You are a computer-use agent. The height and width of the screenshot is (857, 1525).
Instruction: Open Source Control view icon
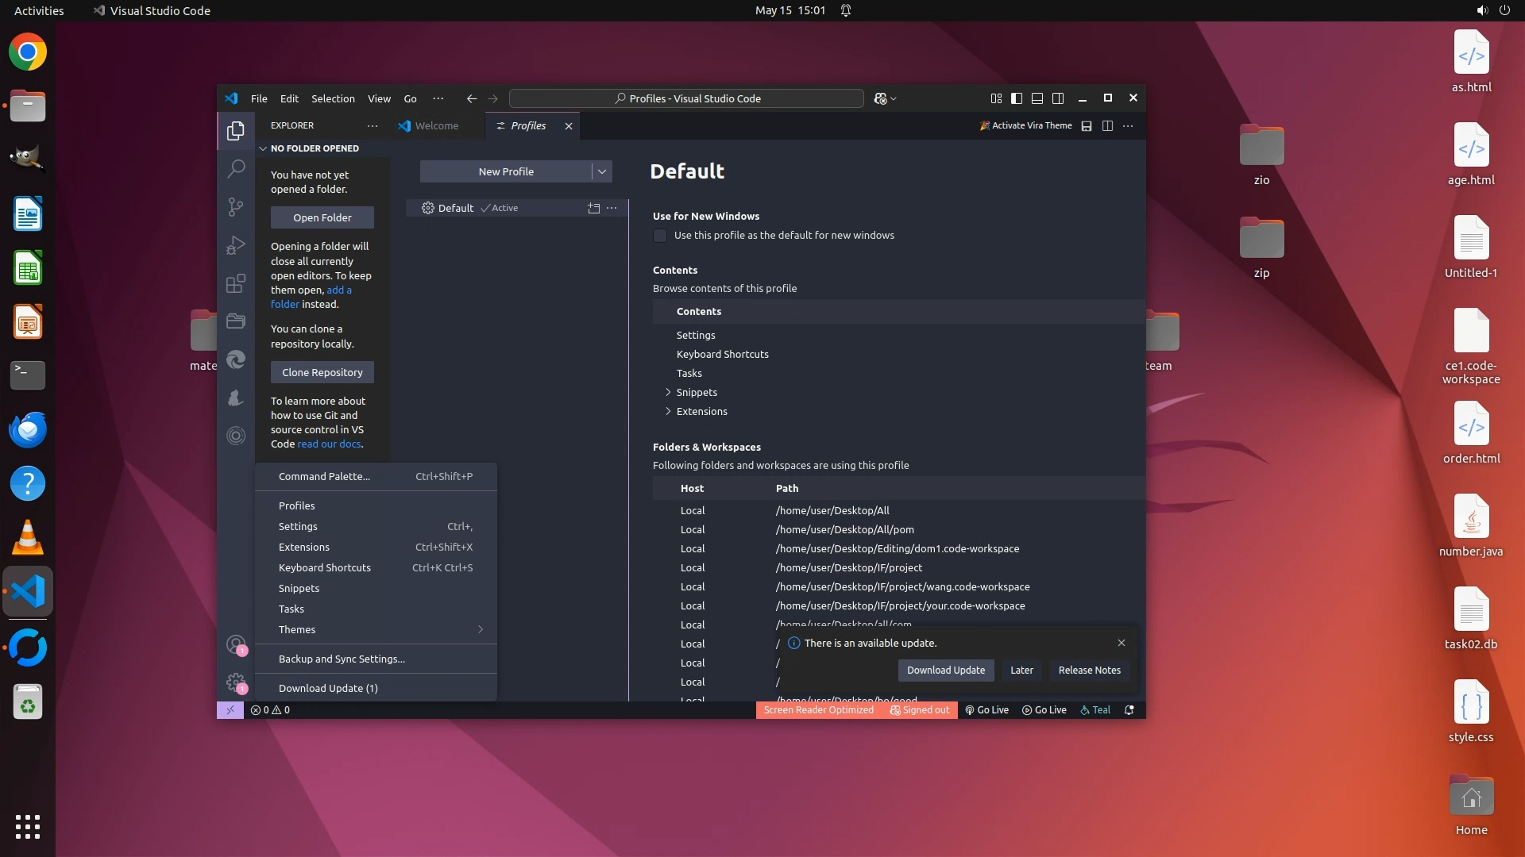pos(236,207)
